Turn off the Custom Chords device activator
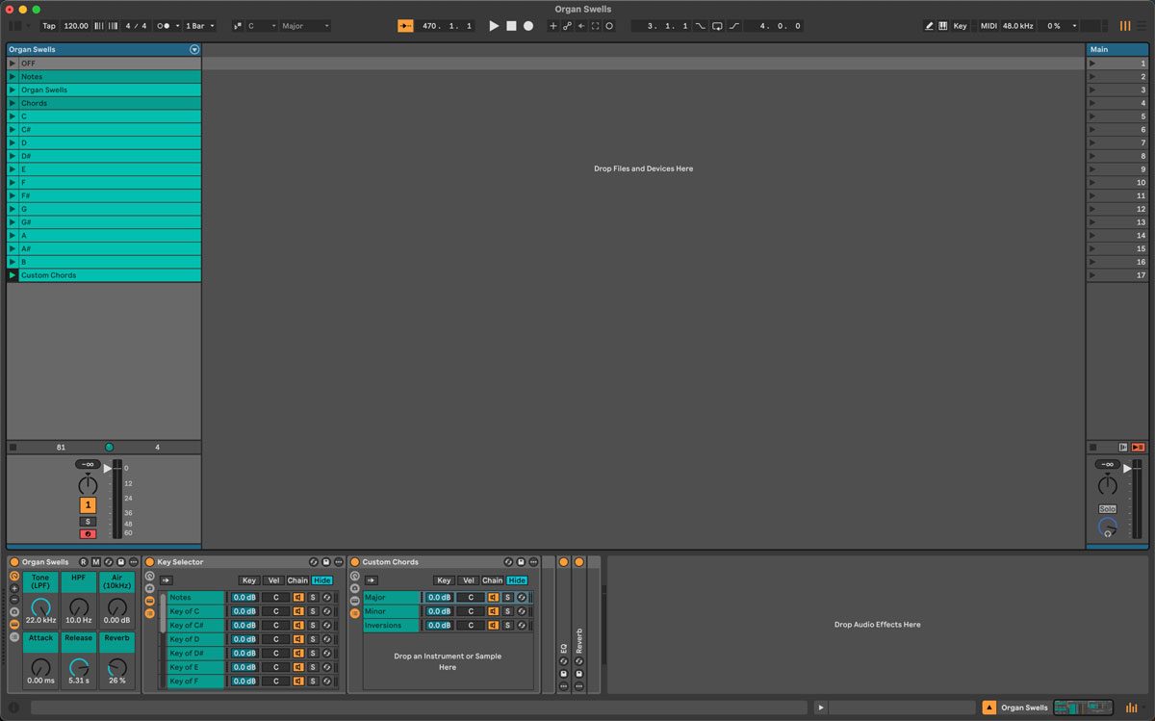This screenshot has height=721, width=1155. [x=354, y=562]
